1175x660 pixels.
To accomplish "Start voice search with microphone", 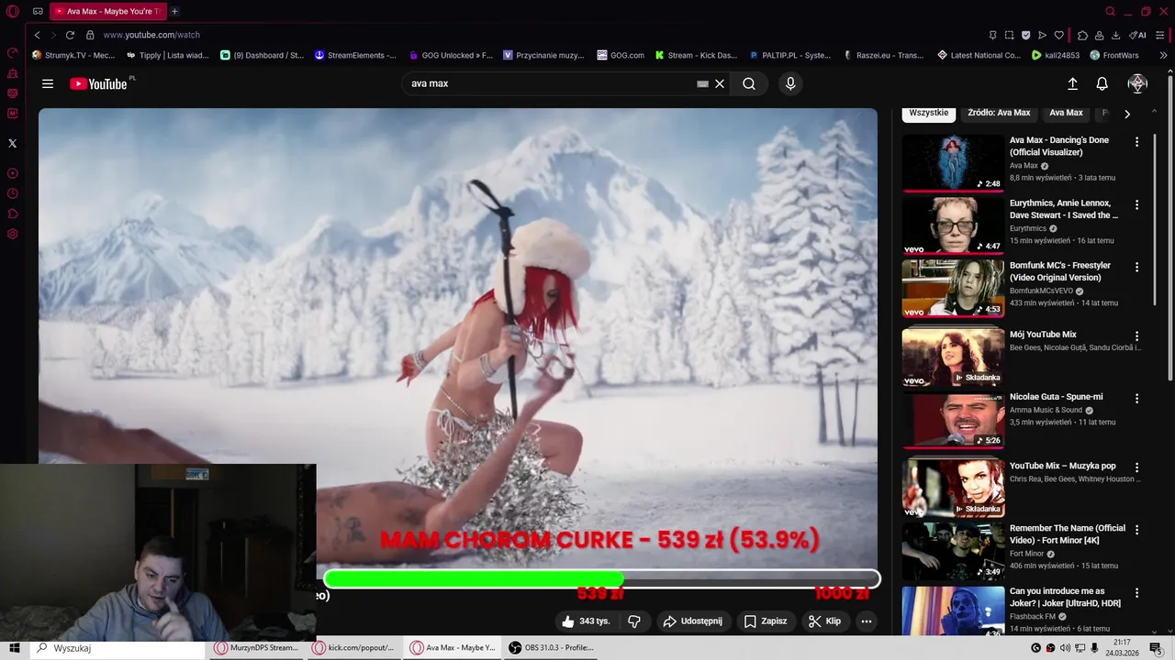I will 790,83.
